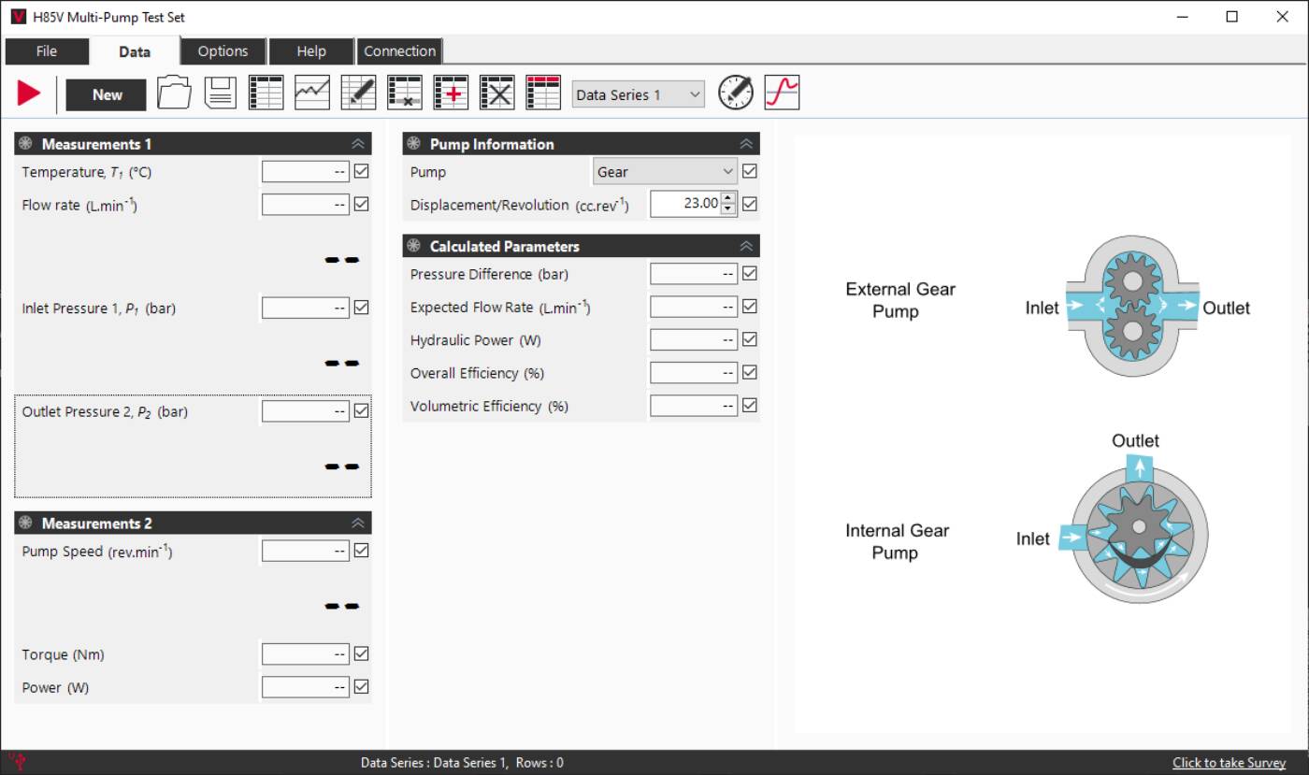This screenshot has width=1309, height=775.
Task: Increase Displacement/Revolution with the up stepper
Action: [x=728, y=197]
